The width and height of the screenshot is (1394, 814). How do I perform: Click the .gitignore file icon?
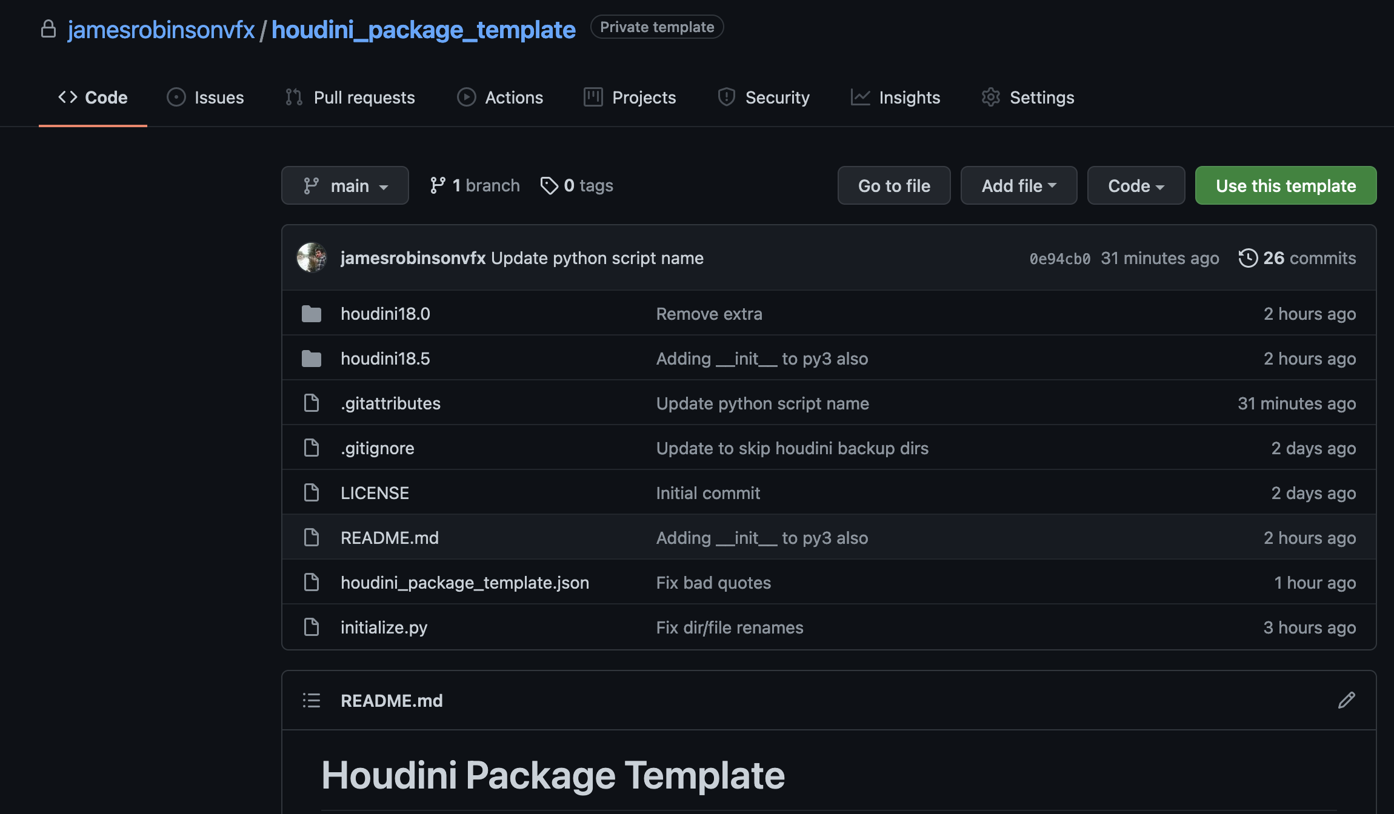(x=312, y=448)
